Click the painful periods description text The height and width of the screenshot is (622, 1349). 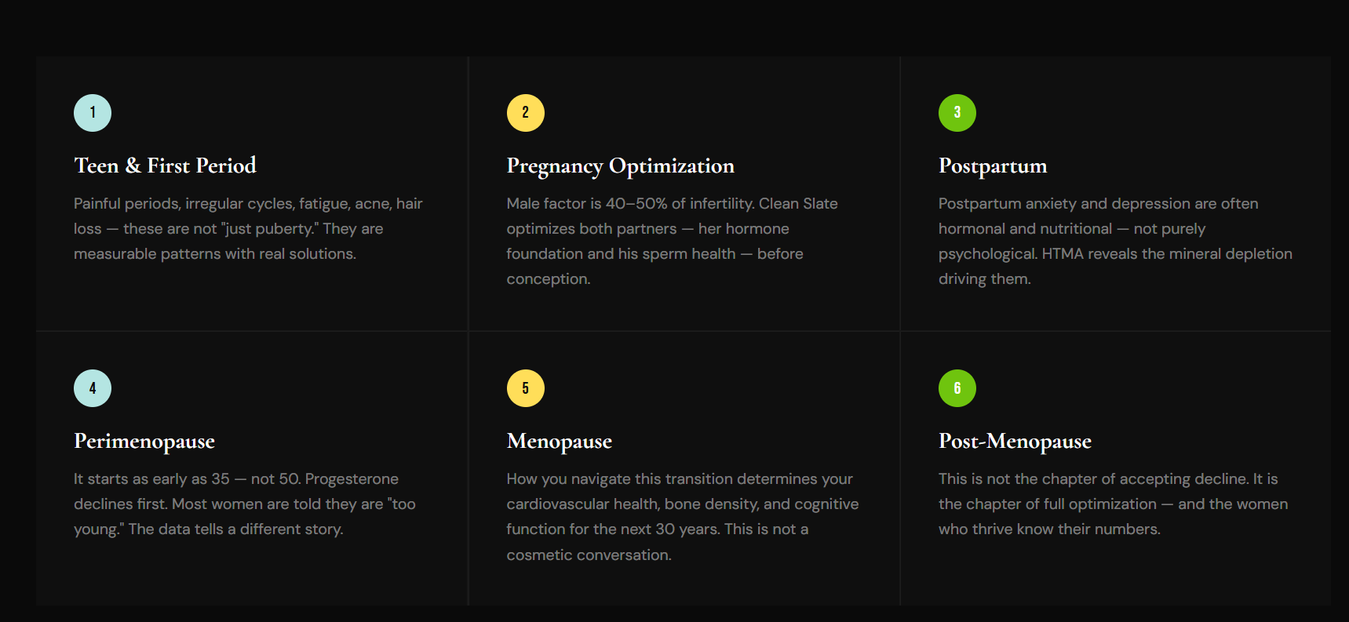(248, 228)
